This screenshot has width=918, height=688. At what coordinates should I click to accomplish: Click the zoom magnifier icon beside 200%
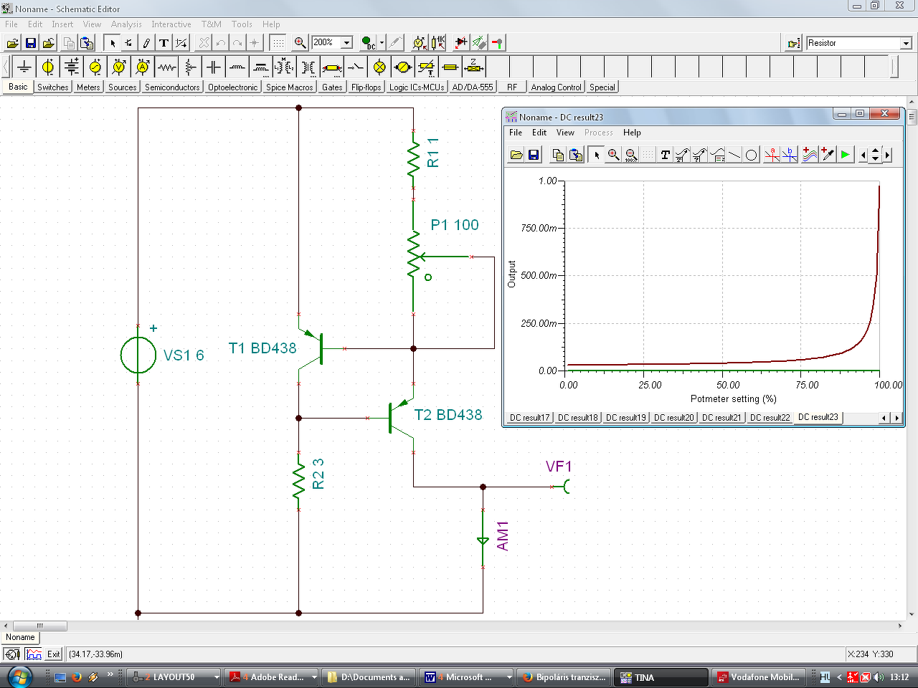pyautogui.click(x=301, y=43)
